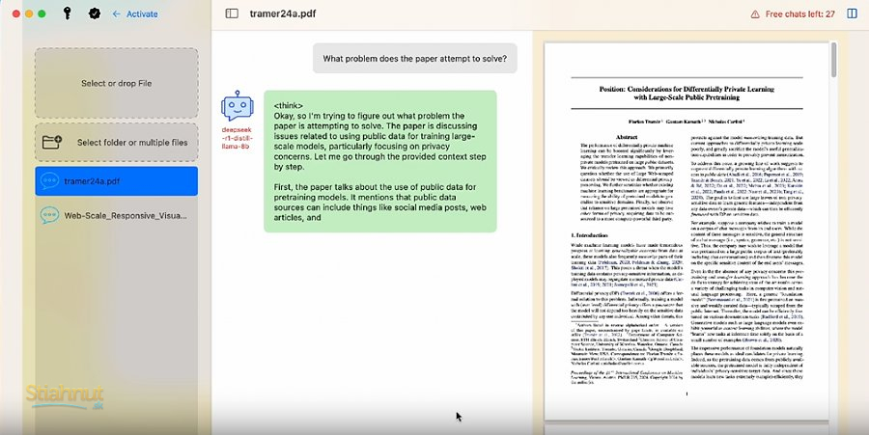
Task: Click the green zoom window button
Action: click(x=42, y=14)
